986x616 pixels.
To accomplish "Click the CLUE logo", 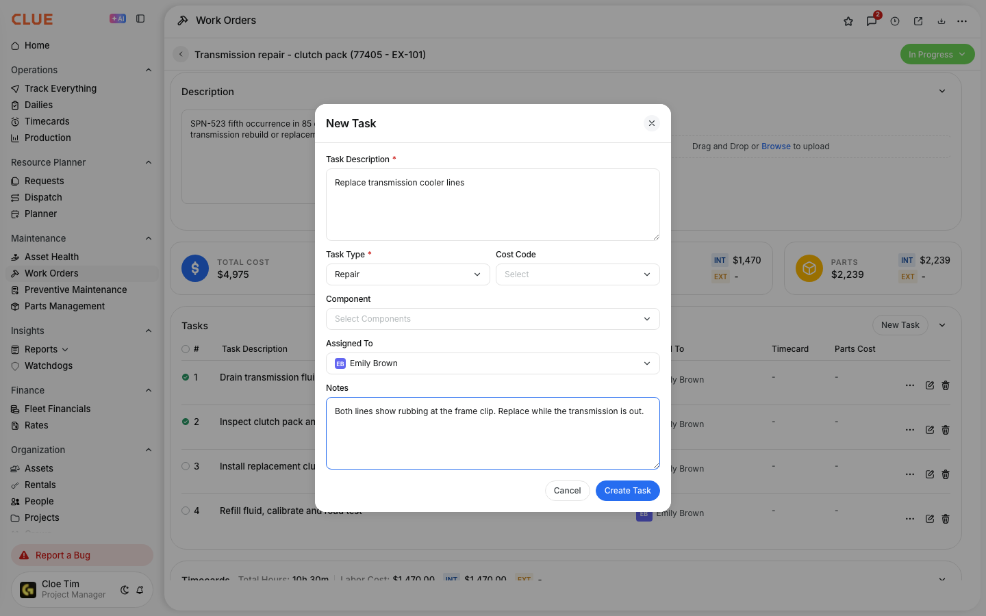I will click(x=32, y=19).
